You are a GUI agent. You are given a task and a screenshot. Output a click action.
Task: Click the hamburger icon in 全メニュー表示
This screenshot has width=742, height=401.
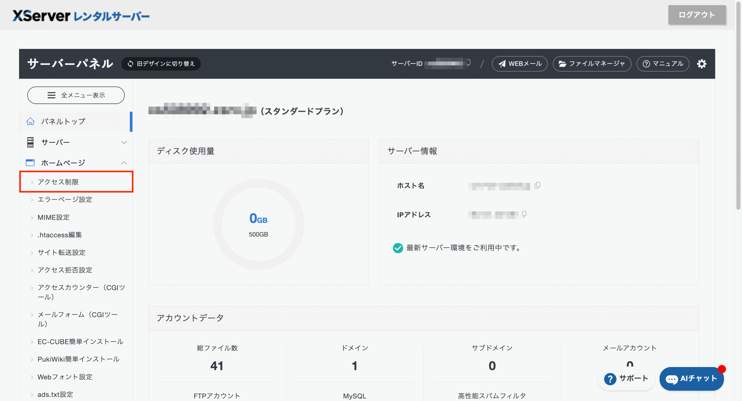51,95
